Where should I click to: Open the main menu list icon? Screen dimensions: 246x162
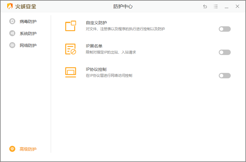click(x=216, y=6)
